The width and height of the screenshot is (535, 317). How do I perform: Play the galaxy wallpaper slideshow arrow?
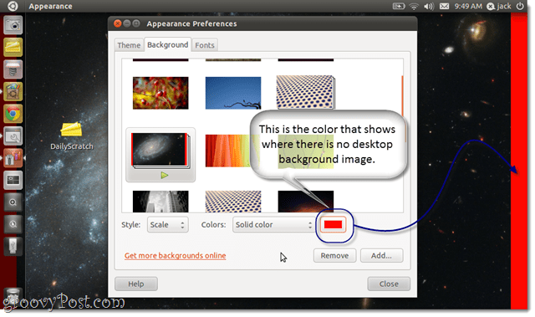[165, 176]
